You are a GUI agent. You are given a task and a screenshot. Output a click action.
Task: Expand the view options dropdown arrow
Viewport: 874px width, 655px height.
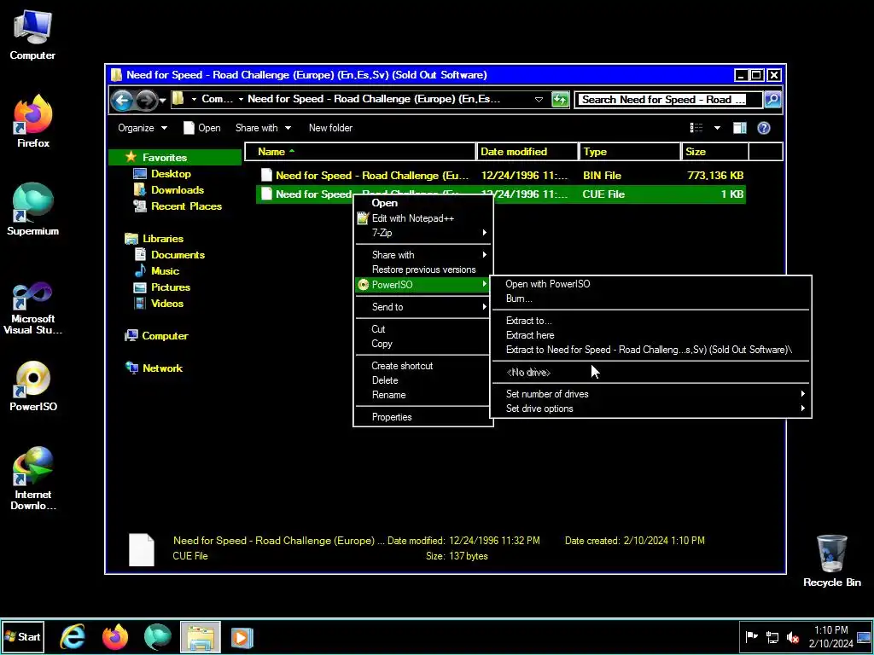click(717, 128)
